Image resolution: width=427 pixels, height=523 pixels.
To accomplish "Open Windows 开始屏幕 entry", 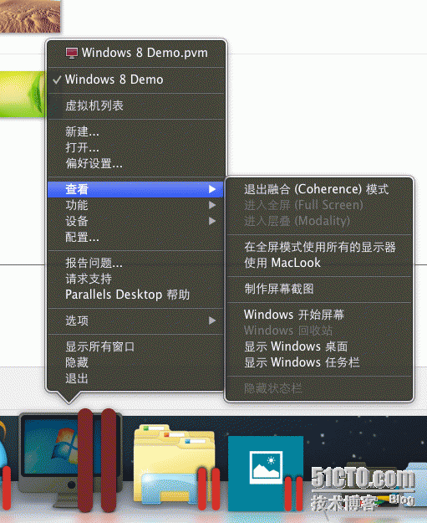I will (319, 315).
